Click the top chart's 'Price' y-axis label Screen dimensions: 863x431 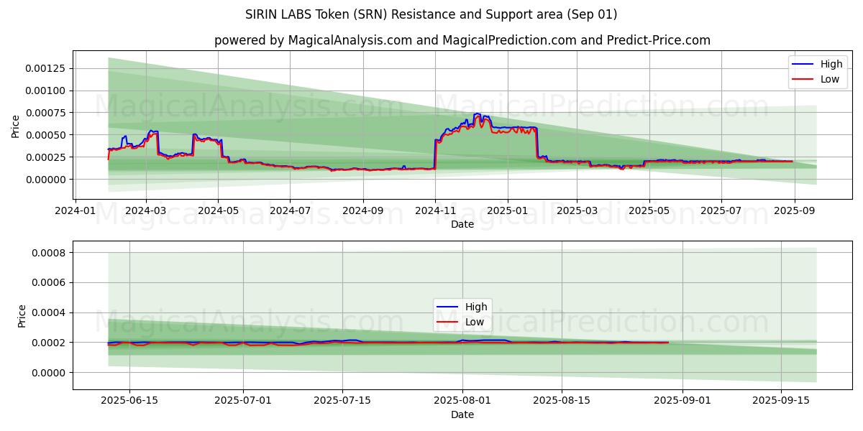coord(16,126)
